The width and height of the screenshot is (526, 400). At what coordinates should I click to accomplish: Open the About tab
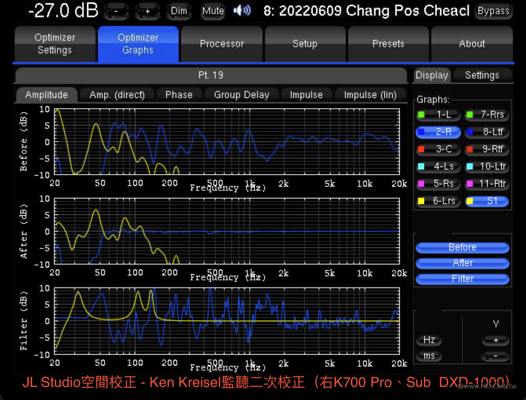[472, 44]
